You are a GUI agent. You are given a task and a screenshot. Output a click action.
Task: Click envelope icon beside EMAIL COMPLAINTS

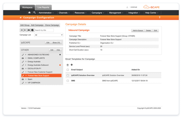23,58
